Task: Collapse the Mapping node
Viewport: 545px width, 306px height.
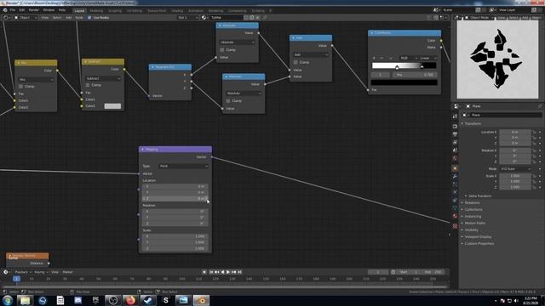Action: click(142, 150)
